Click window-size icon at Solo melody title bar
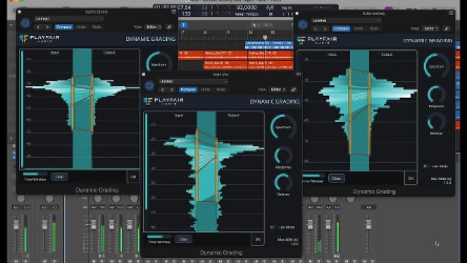Viewport: 467px width, 263px height. pos(451,13)
